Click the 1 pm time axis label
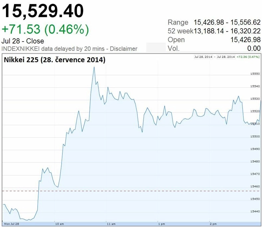Image resolution: width=262 pixels, height=227 pixels. 161,224
